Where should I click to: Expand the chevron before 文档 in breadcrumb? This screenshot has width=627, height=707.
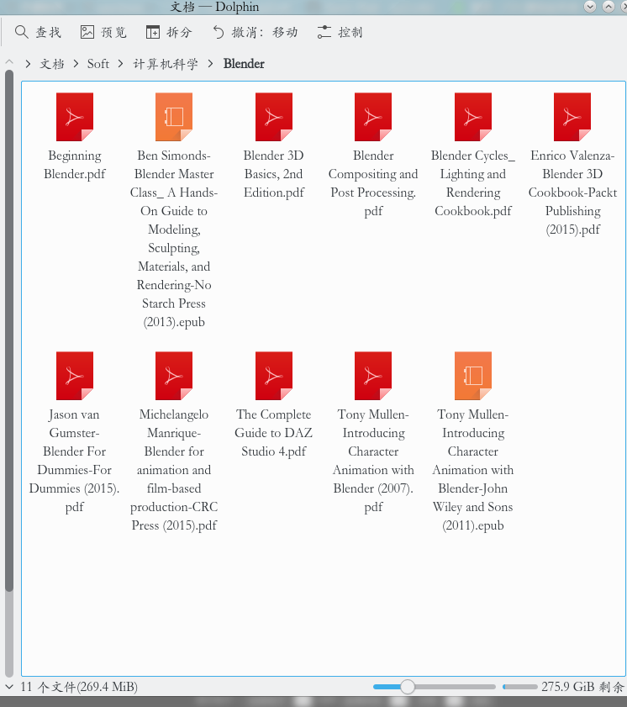pos(28,64)
